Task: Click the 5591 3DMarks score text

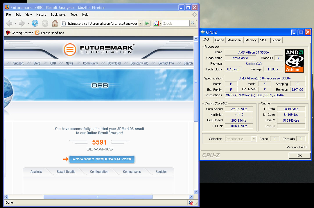Action: point(99,142)
